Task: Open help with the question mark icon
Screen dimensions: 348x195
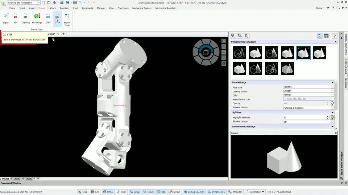Action: [335, 36]
